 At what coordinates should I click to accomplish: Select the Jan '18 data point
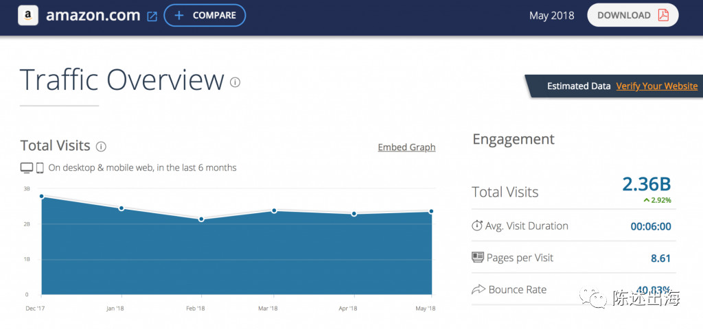pos(122,208)
